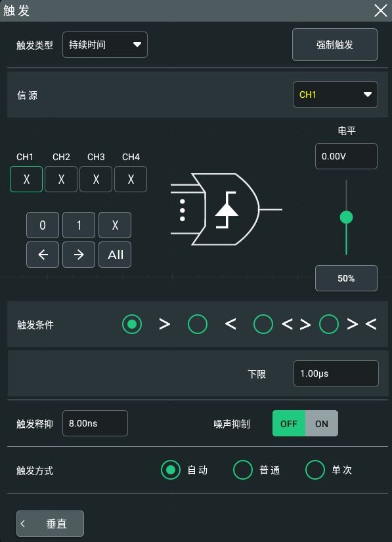Open the 触发类型 dropdown
Screen dimensions: 392x542
point(105,45)
